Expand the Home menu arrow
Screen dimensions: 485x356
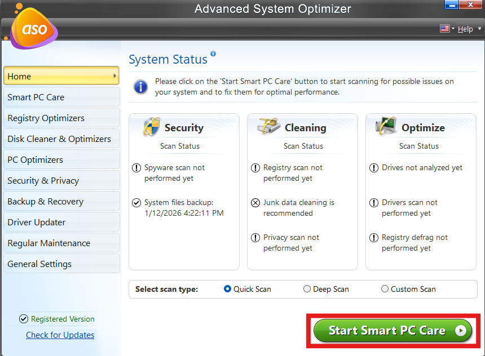114,76
